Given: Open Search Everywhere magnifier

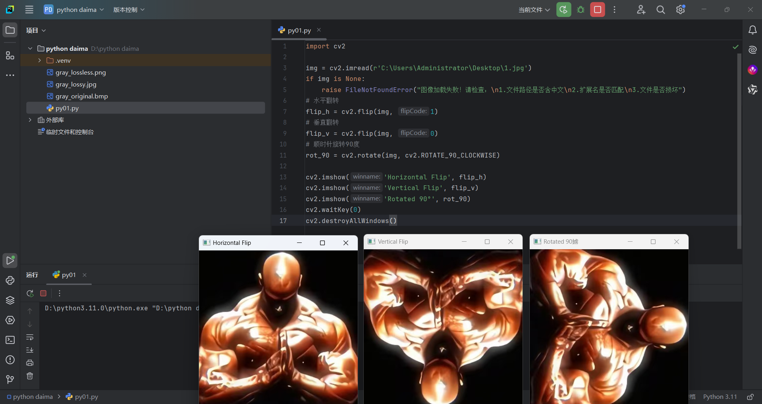Looking at the screenshot, I should point(661,10).
